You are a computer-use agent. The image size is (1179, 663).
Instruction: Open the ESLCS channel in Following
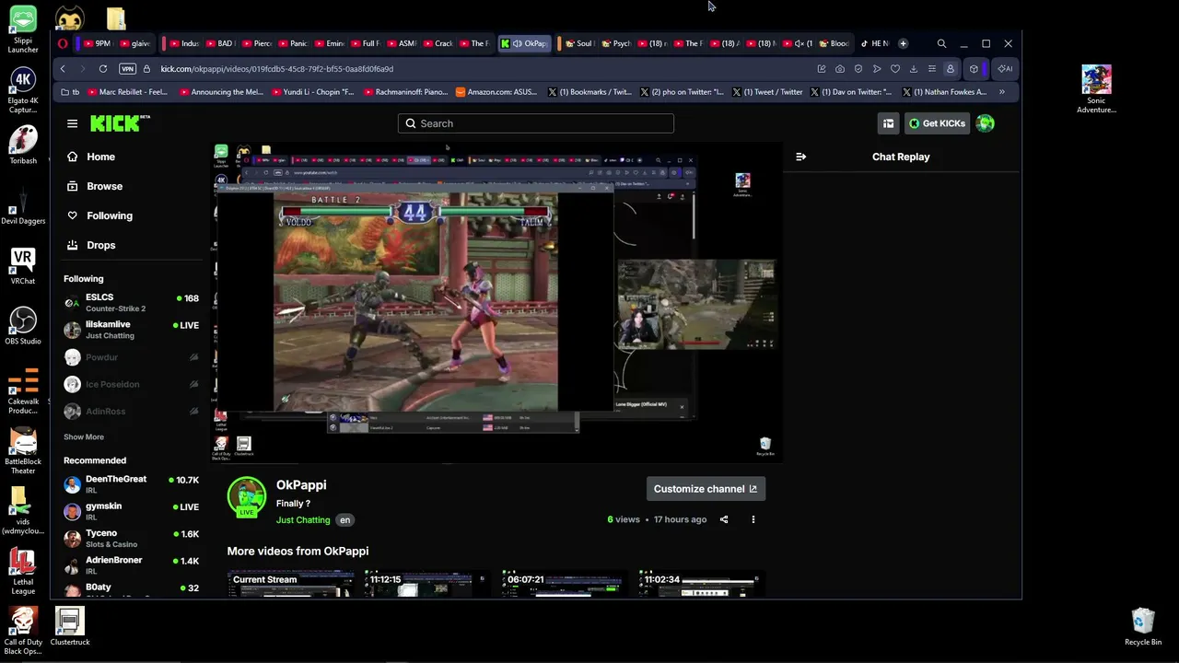[131, 303]
